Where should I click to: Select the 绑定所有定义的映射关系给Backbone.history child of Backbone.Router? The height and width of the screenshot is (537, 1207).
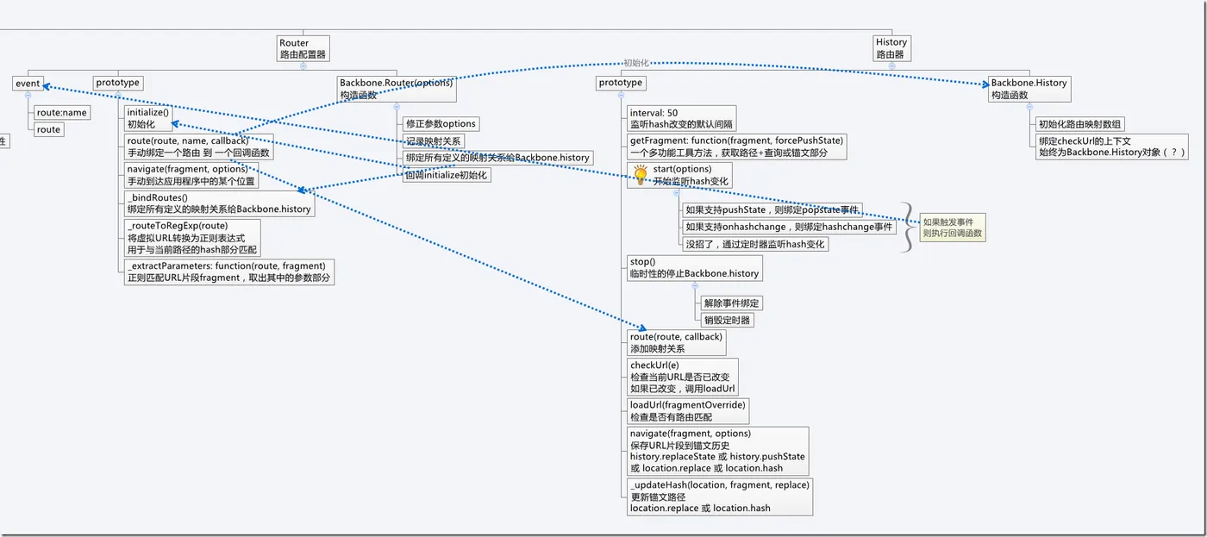click(x=497, y=158)
